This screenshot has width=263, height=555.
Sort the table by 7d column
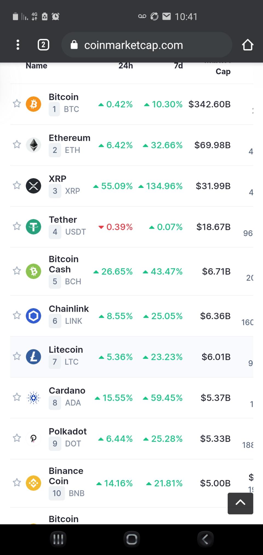point(178,66)
